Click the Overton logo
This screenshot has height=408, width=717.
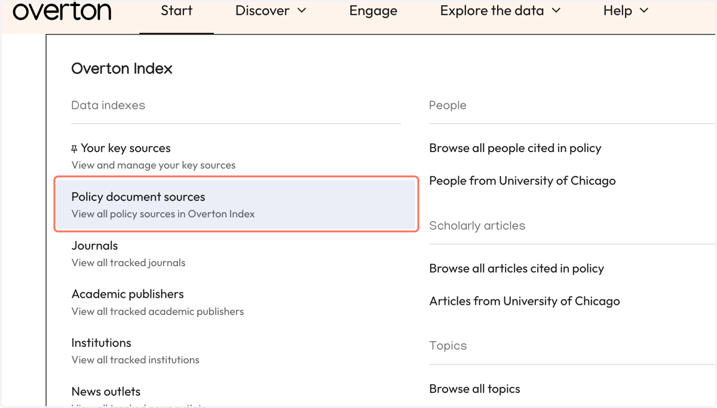click(x=62, y=11)
